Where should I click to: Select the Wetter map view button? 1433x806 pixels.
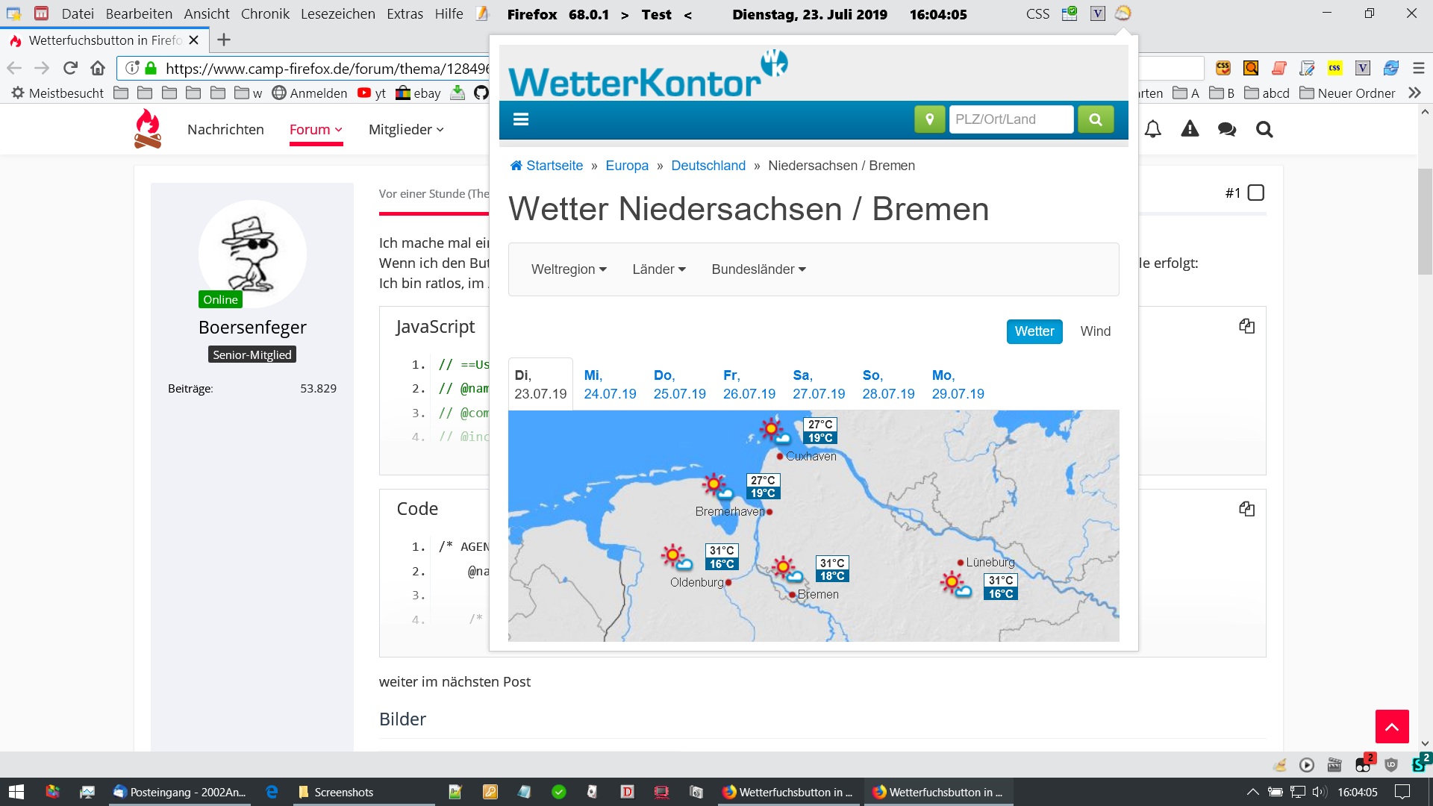[x=1034, y=331]
